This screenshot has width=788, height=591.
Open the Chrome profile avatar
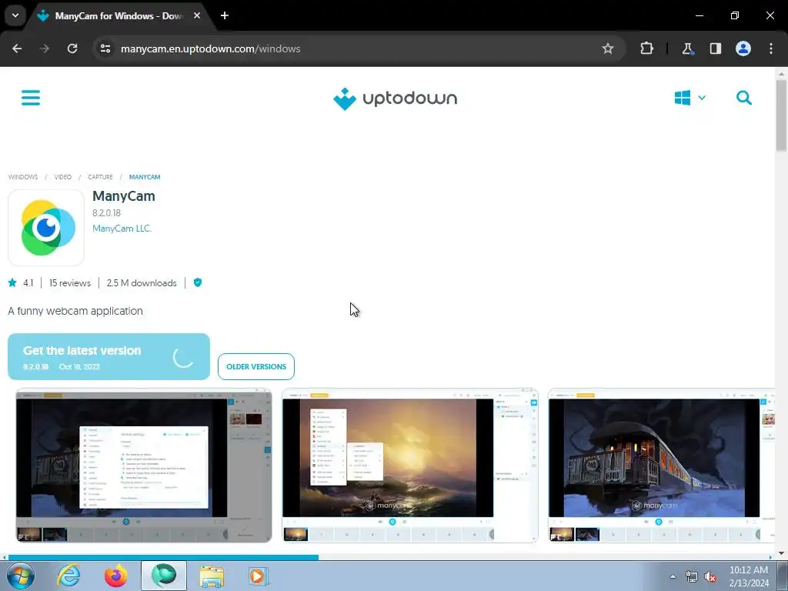click(x=743, y=48)
